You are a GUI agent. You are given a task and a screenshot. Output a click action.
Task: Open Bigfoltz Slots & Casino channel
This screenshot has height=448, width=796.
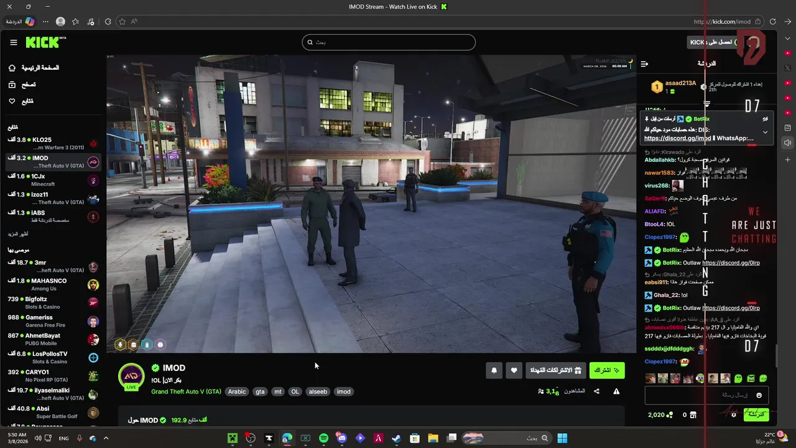point(53,302)
